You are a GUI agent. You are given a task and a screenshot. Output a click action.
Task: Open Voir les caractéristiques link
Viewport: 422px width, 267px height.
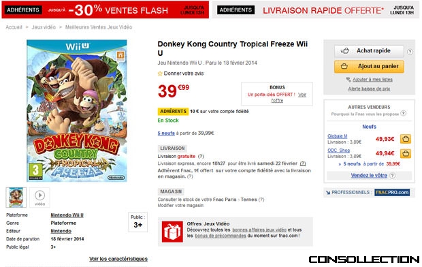[x=118, y=259]
